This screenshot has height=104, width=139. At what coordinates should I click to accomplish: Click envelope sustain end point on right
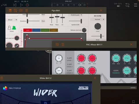pos(81,38)
